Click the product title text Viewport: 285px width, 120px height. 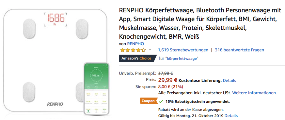(x=200, y=23)
